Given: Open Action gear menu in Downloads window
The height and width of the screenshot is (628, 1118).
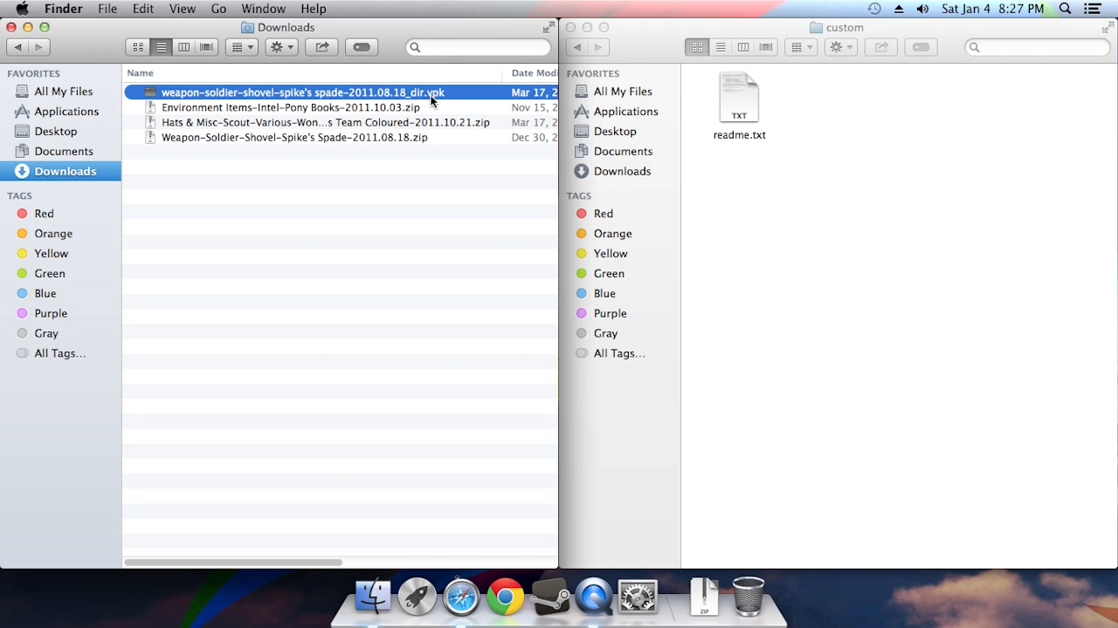Looking at the screenshot, I should (x=281, y=47).
